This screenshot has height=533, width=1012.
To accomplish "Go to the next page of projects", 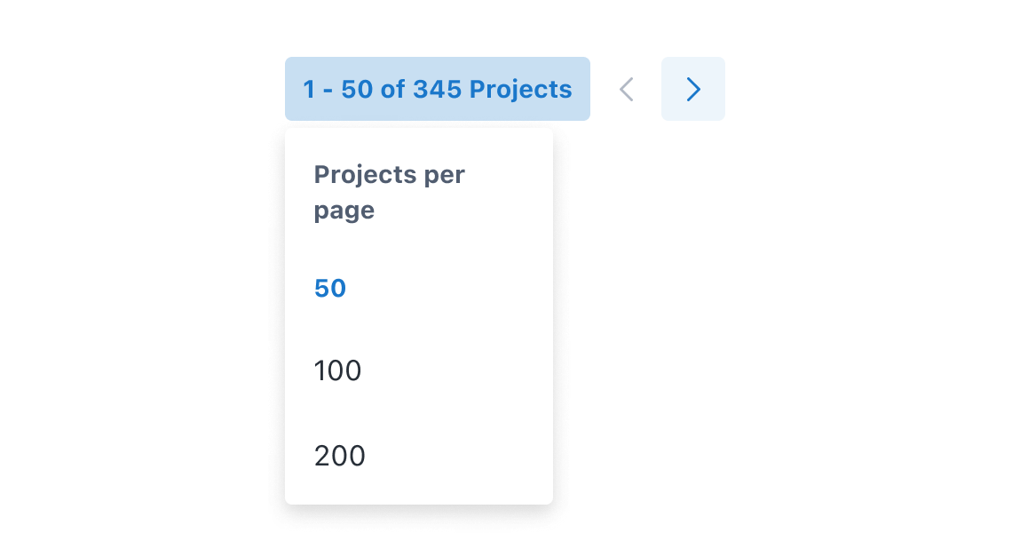I will 693,89.
